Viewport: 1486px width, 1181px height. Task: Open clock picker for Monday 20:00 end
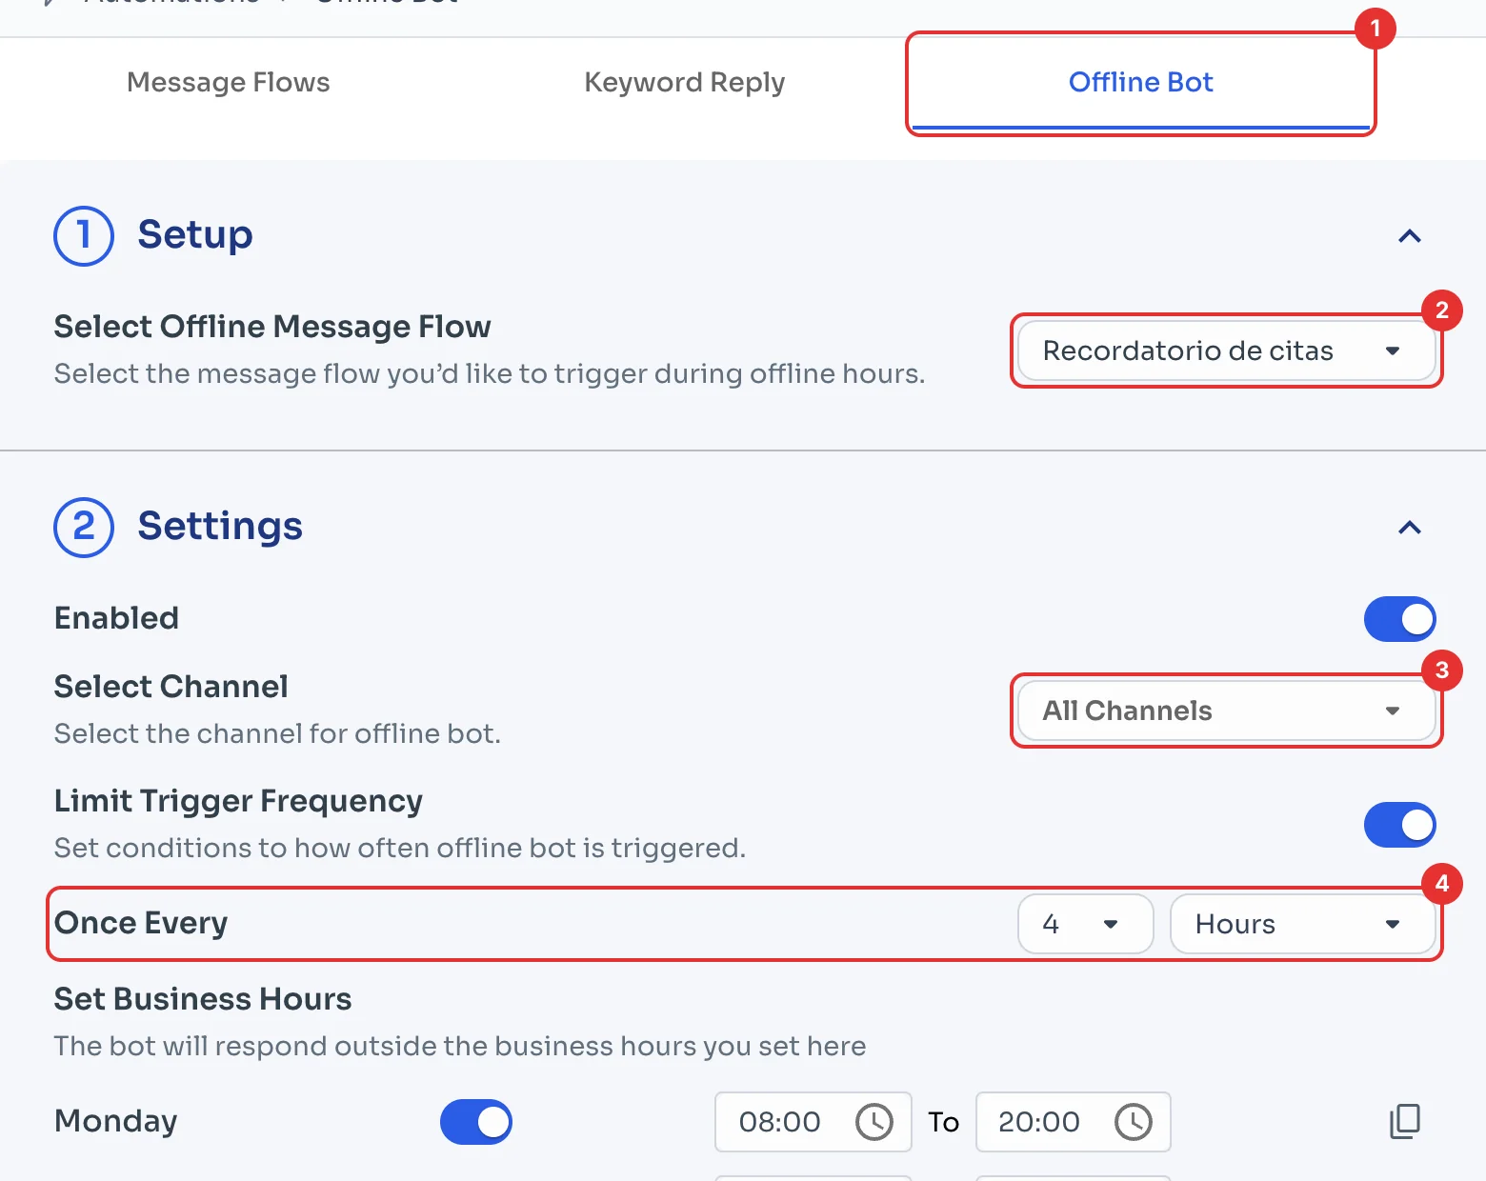coord(1133,1122)
